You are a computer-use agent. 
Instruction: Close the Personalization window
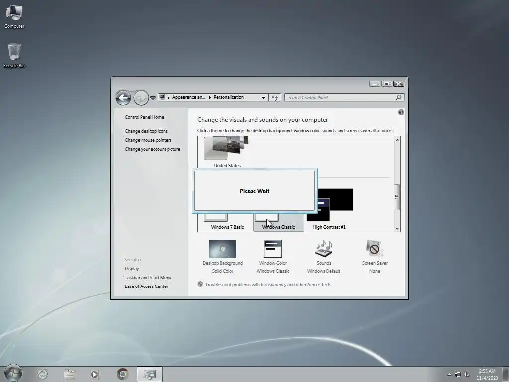(x=399, y=84)
